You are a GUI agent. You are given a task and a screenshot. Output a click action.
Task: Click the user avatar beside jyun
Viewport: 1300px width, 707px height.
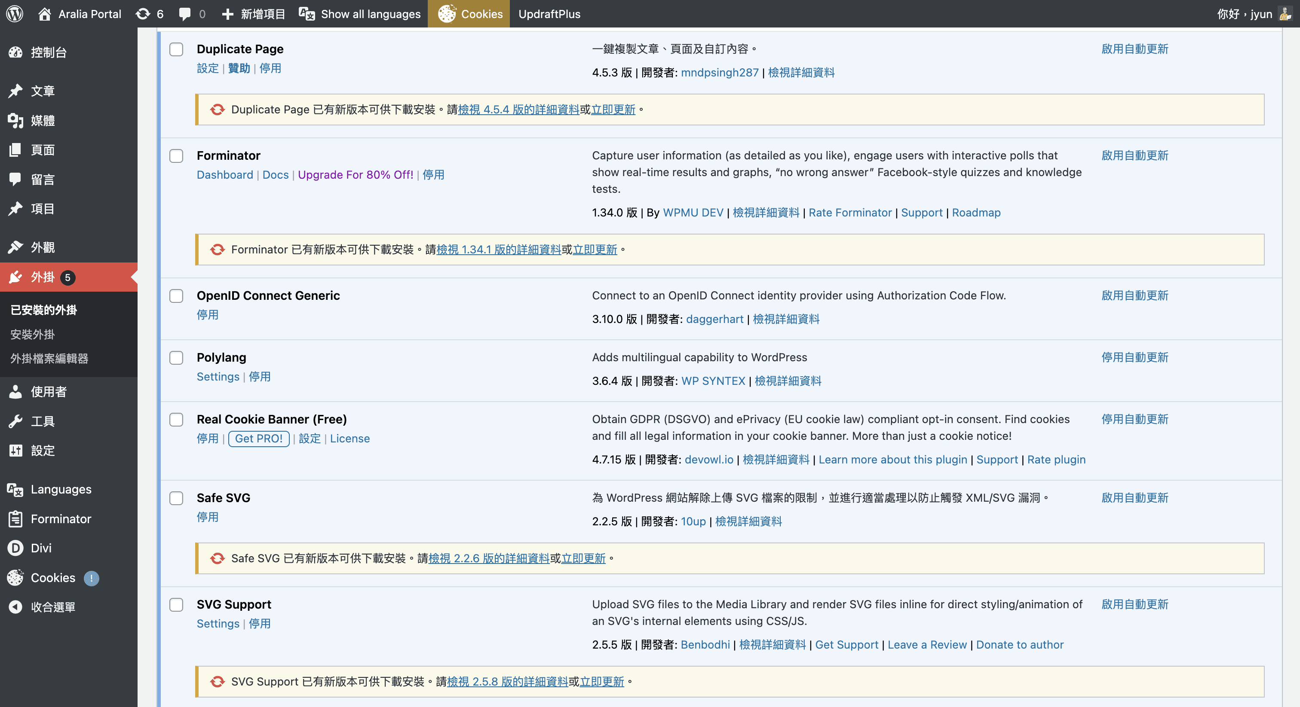click(x=1285, y=14)
